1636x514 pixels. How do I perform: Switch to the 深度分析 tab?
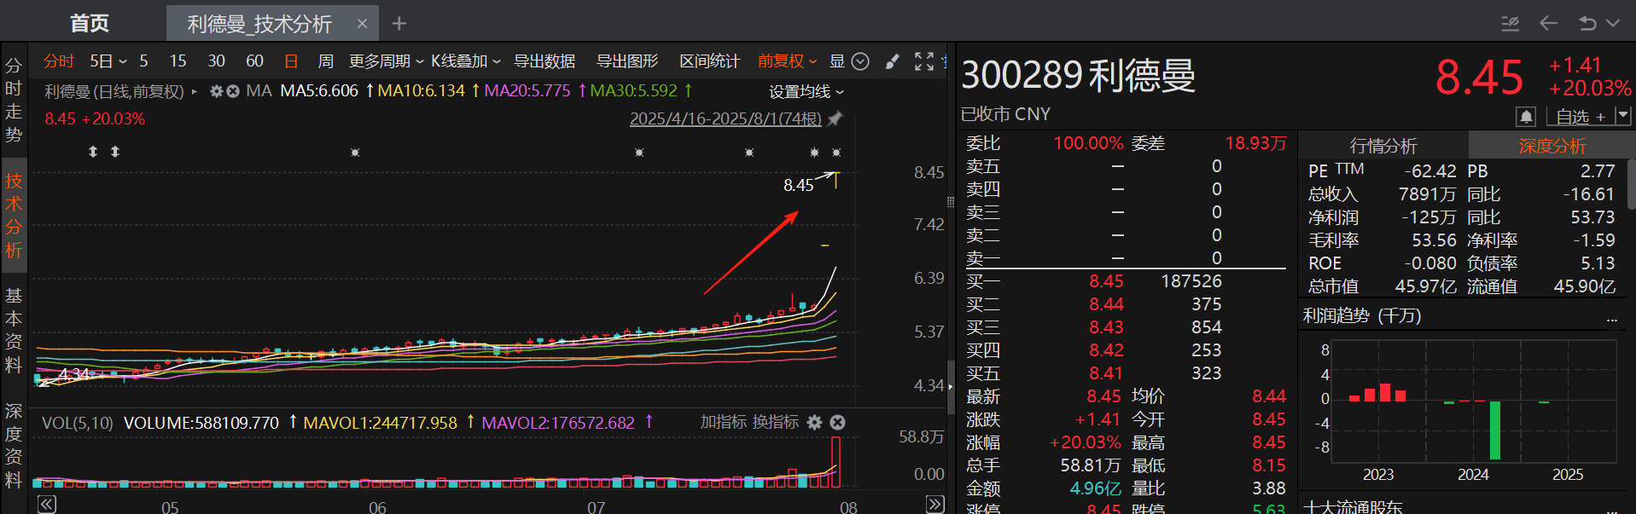coord(1552,146)
